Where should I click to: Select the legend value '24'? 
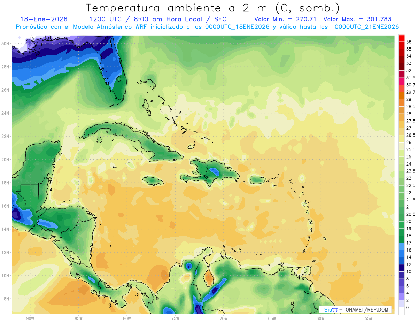409,164
